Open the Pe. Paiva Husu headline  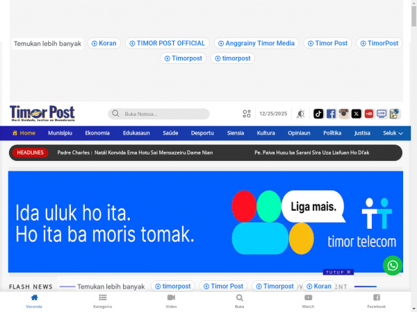click(x=311, y=153)
